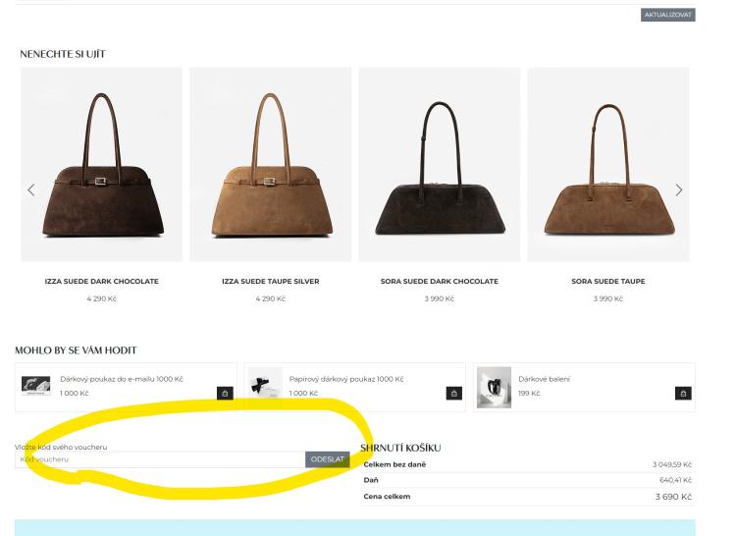Open Izza Suede Dark Chocolate bag image
This screenshot has width=736, height=536.
click(x=102, y=165)
